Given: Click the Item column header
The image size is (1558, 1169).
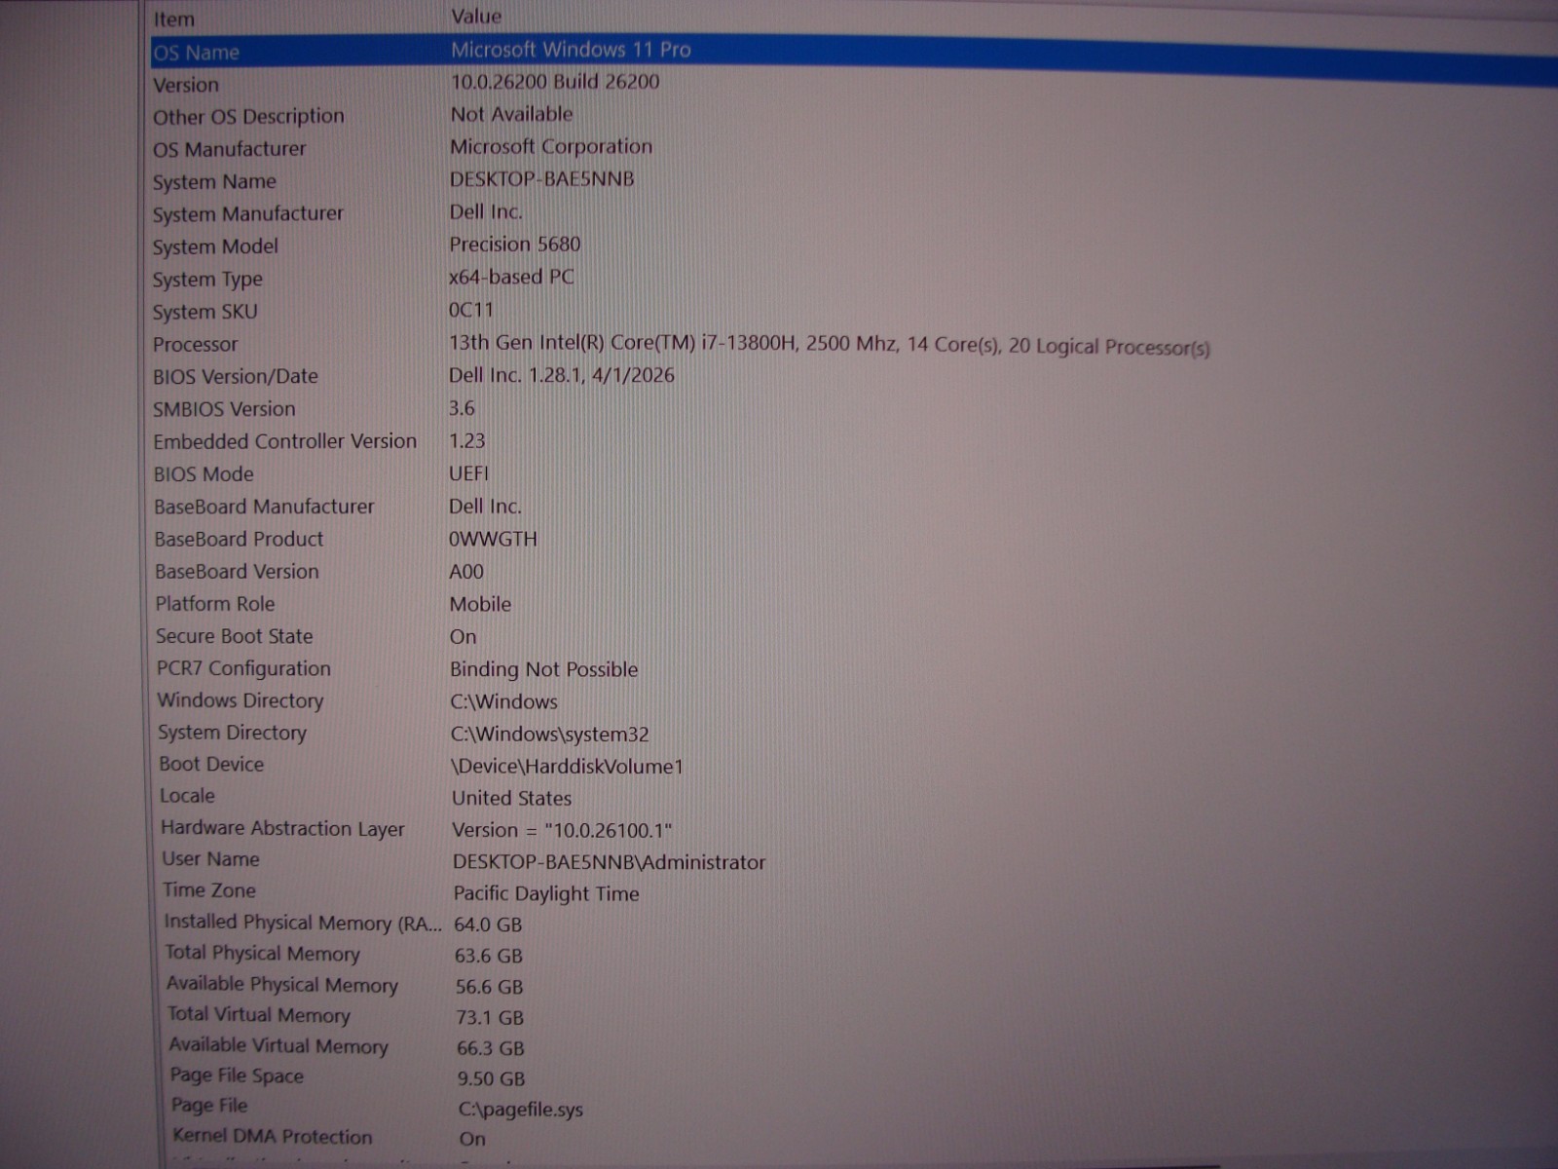Looking at the screenshot, I should pos(174,19).
